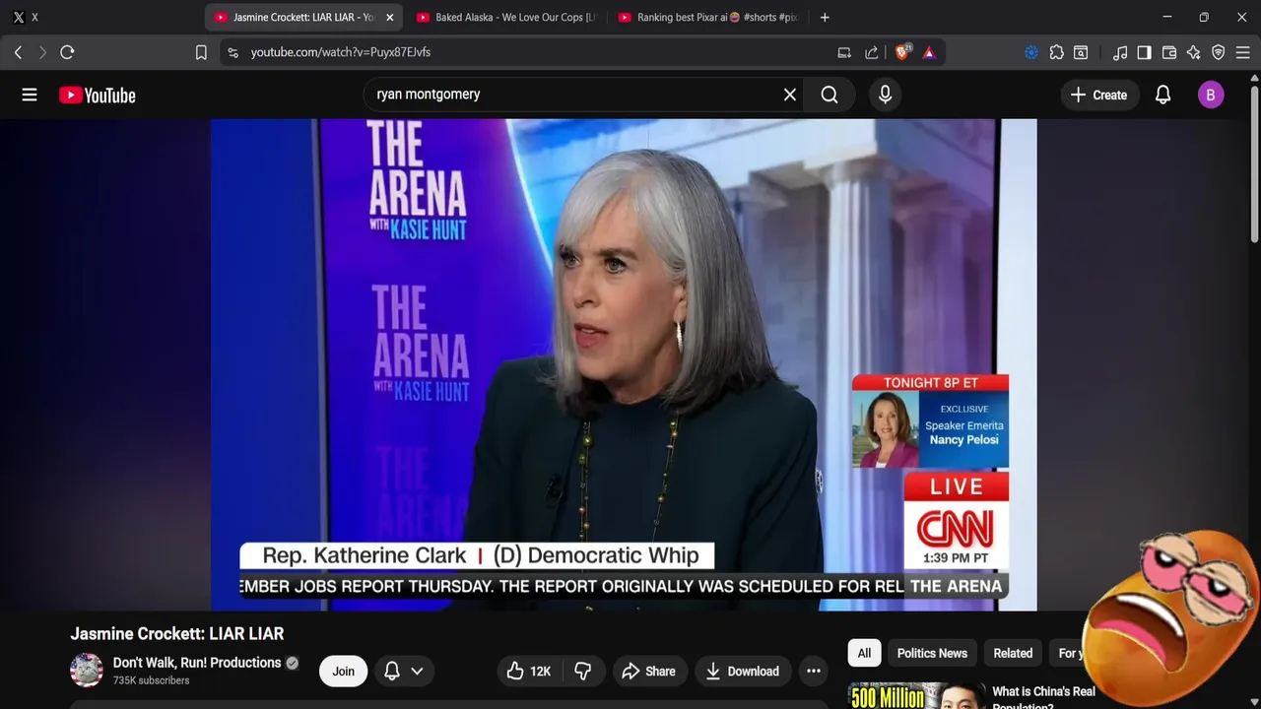Open Brave Shields lion icon

pos(902,52)
